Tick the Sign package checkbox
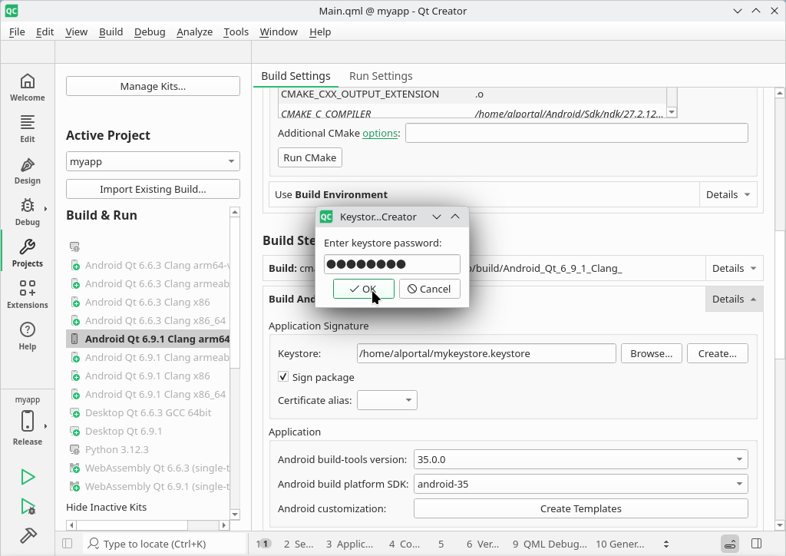This screenshot has width=786, height=556. 283,376
